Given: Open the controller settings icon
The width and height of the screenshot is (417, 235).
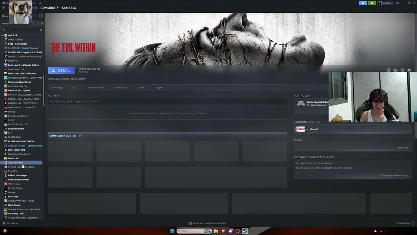Looking at the screenshot, I should (395, 70).
